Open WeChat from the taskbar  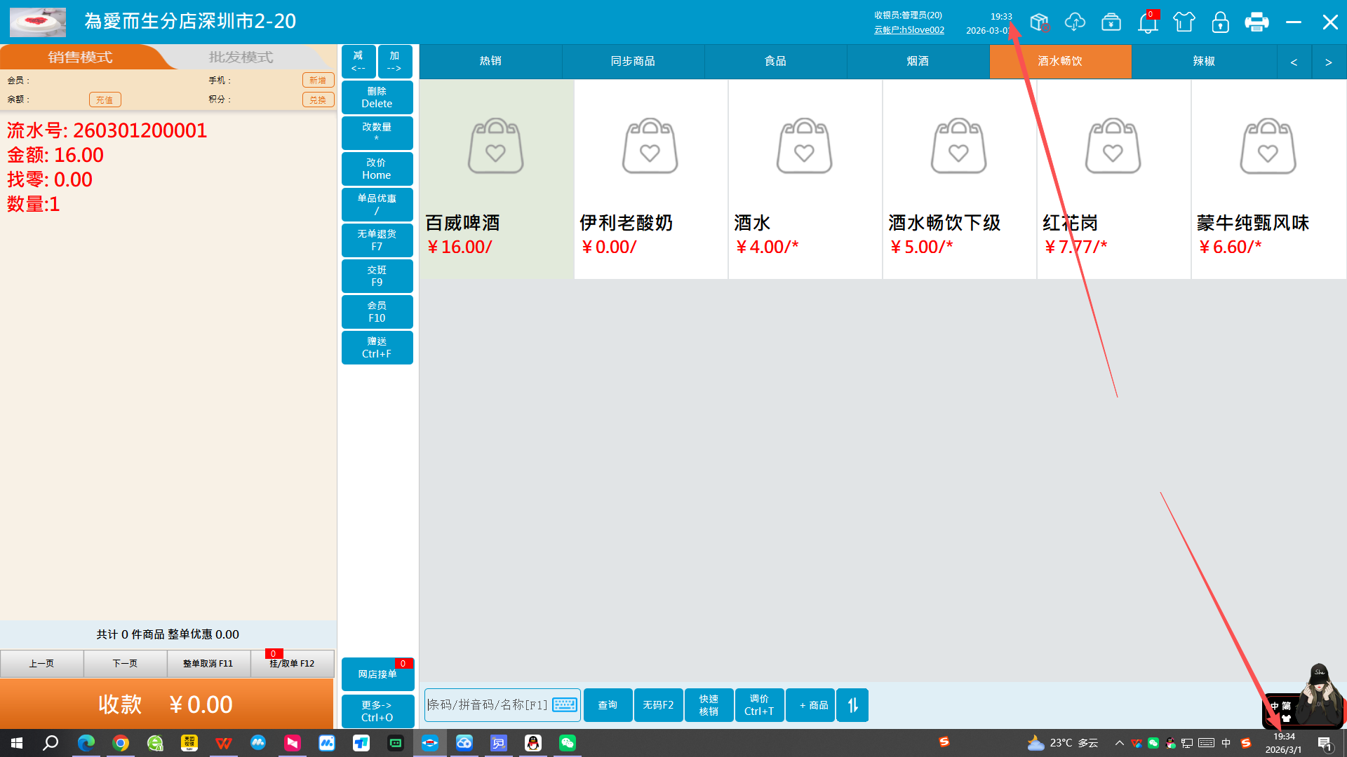pyautogui.click(x=568, y=743)
